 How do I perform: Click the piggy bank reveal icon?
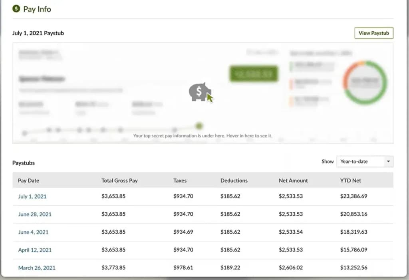click(200, 92)
